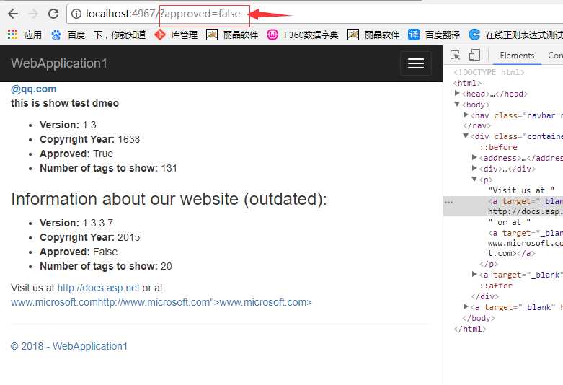Viewport: 563px width, 385px height.
Task: Expand the a target=_blank node after /p
Action: pyautogui.click(x=474, y=275)
